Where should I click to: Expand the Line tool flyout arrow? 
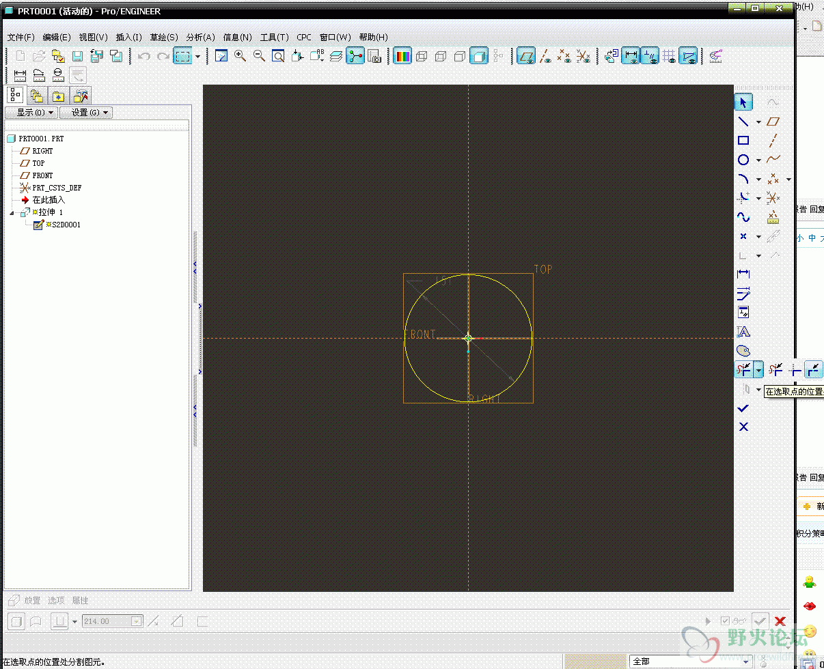click(x=758, y=123)
